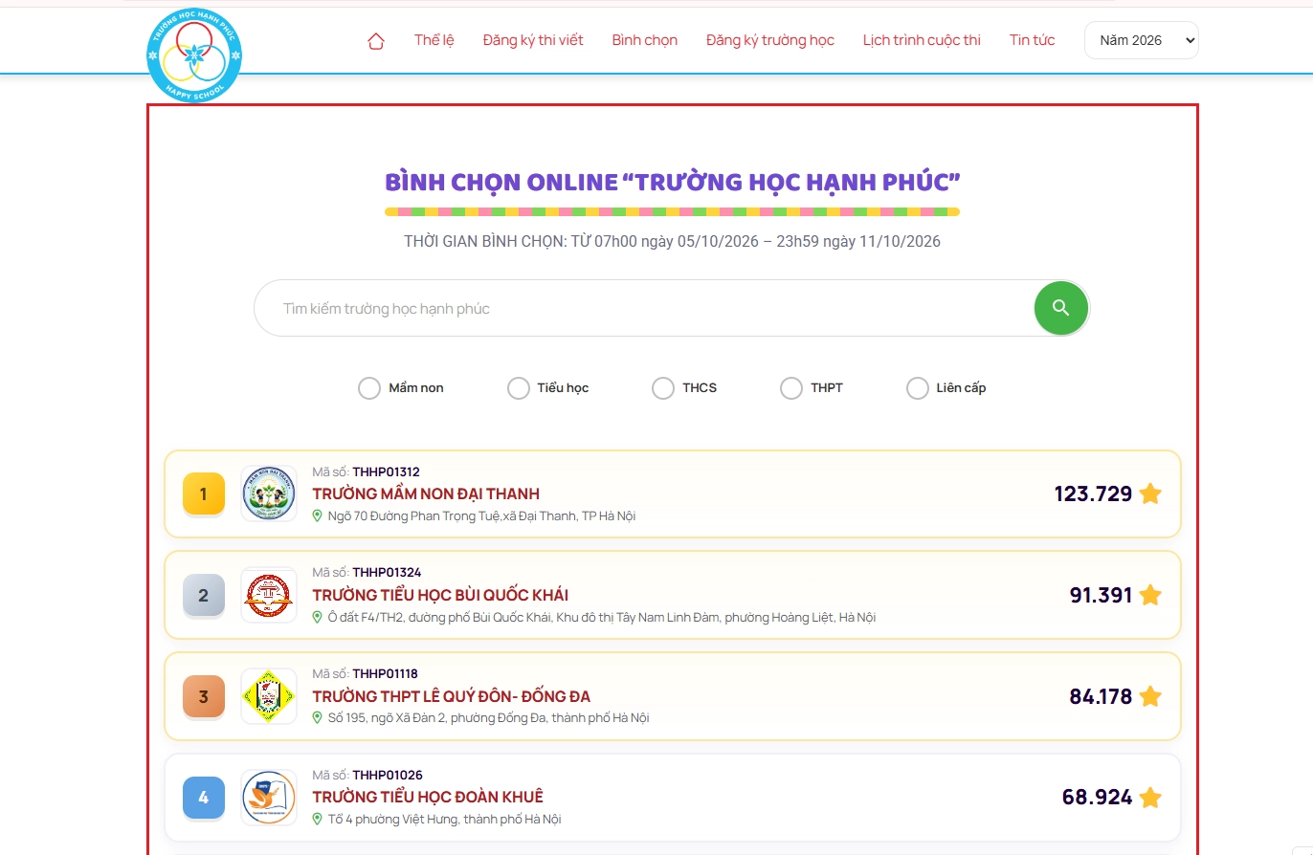Image resolution: width=1313 pixels, height=855 pixels.
Task: Click location pin beside Tổ 4 Việt Hưng
Action: pyautogui.click(x=318, y=819)
